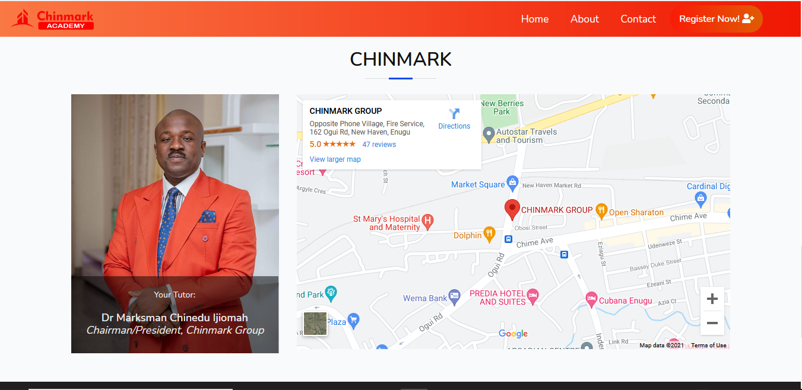Click View larger map link
Viewport: 802px width, 390px height.
(x=335, y=159)
